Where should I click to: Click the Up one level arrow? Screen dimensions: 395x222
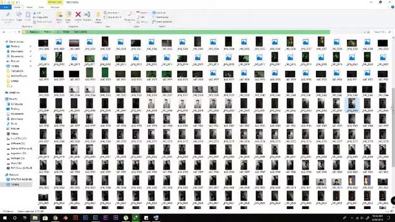[x=19, y=32]
